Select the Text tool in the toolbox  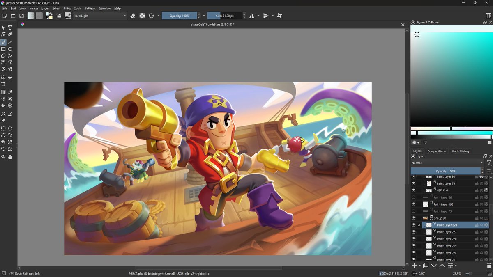point(10,27)
